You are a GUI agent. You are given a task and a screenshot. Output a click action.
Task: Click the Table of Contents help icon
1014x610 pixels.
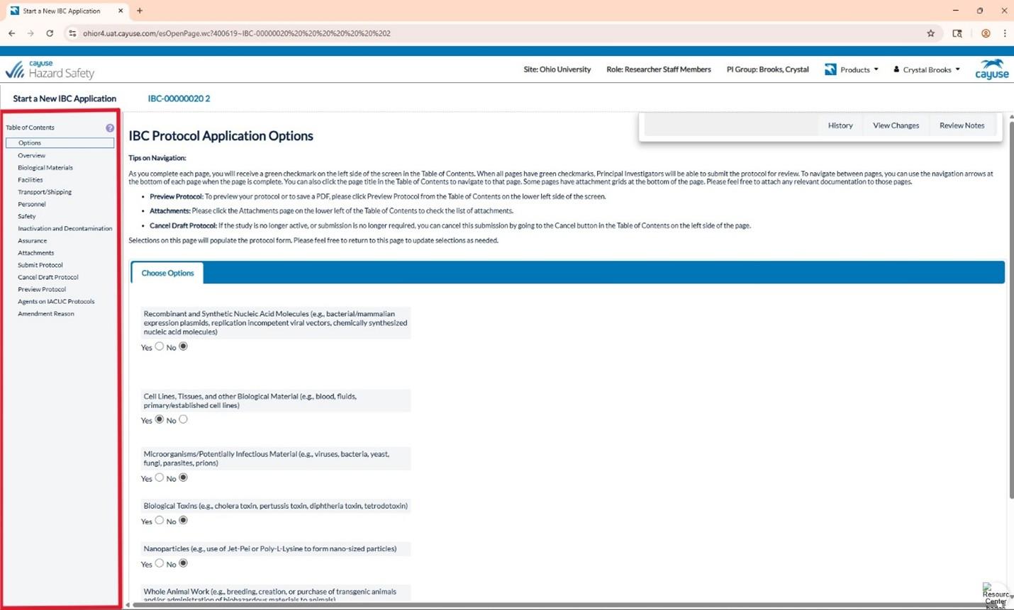pos(110,128)
